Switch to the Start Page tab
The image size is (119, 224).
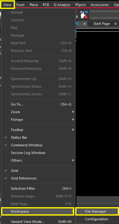[101, 24]
